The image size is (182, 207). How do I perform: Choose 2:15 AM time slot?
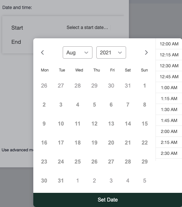[169, 142]
